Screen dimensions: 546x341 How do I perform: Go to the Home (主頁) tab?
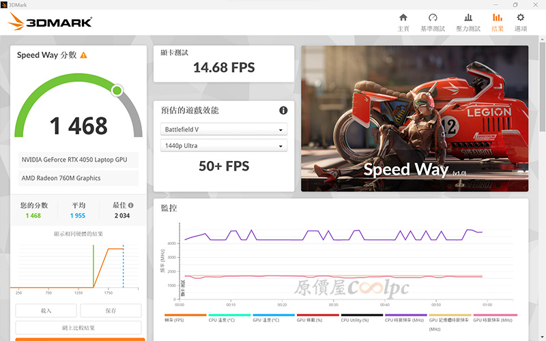[x=403, y=23]
